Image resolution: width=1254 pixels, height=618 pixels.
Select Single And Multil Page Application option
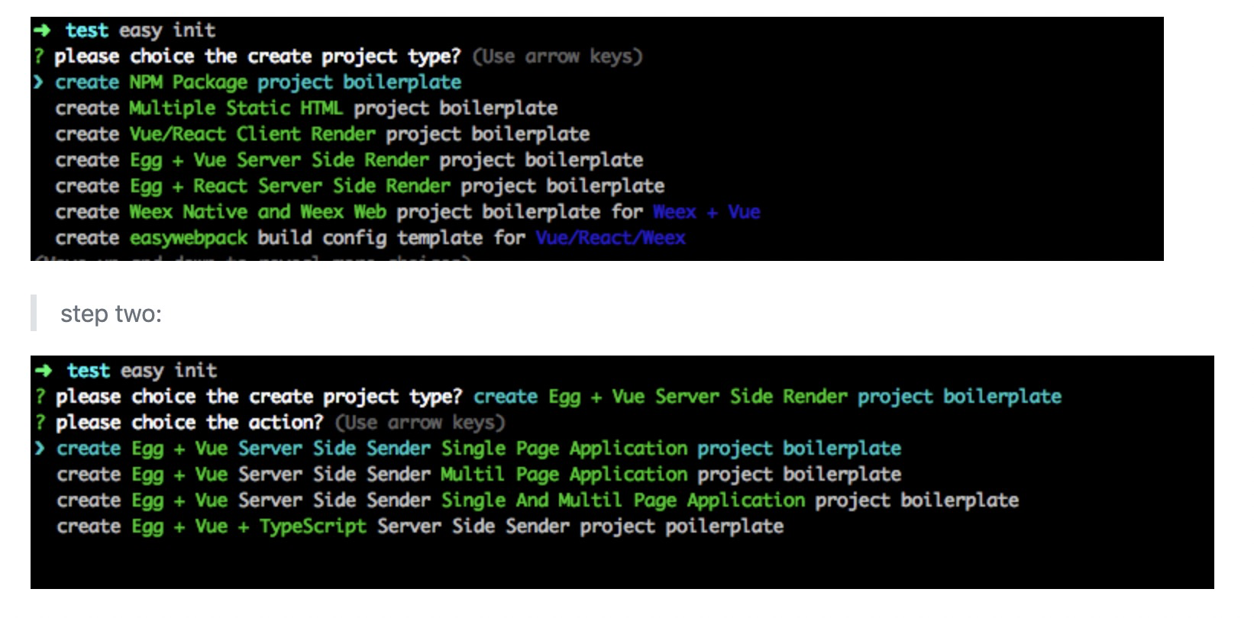(x=538, y=501)
